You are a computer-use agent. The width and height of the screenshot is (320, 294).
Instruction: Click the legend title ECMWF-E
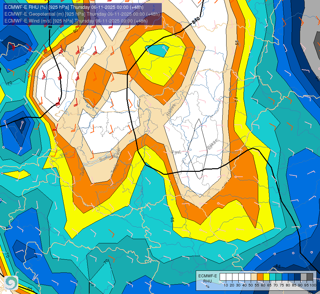coord(208,276)
